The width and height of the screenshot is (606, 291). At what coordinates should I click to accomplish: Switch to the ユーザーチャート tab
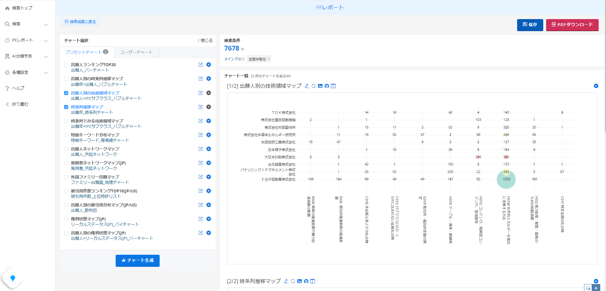[136, 52]
